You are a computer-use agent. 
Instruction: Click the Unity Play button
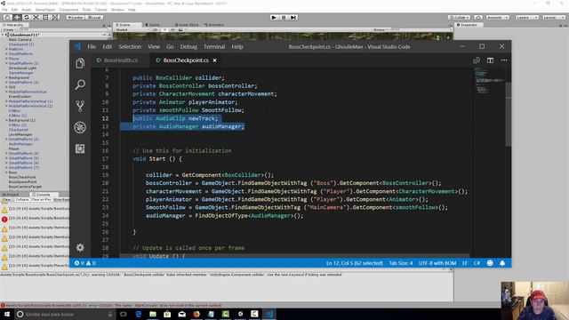[x=274, y=18]
